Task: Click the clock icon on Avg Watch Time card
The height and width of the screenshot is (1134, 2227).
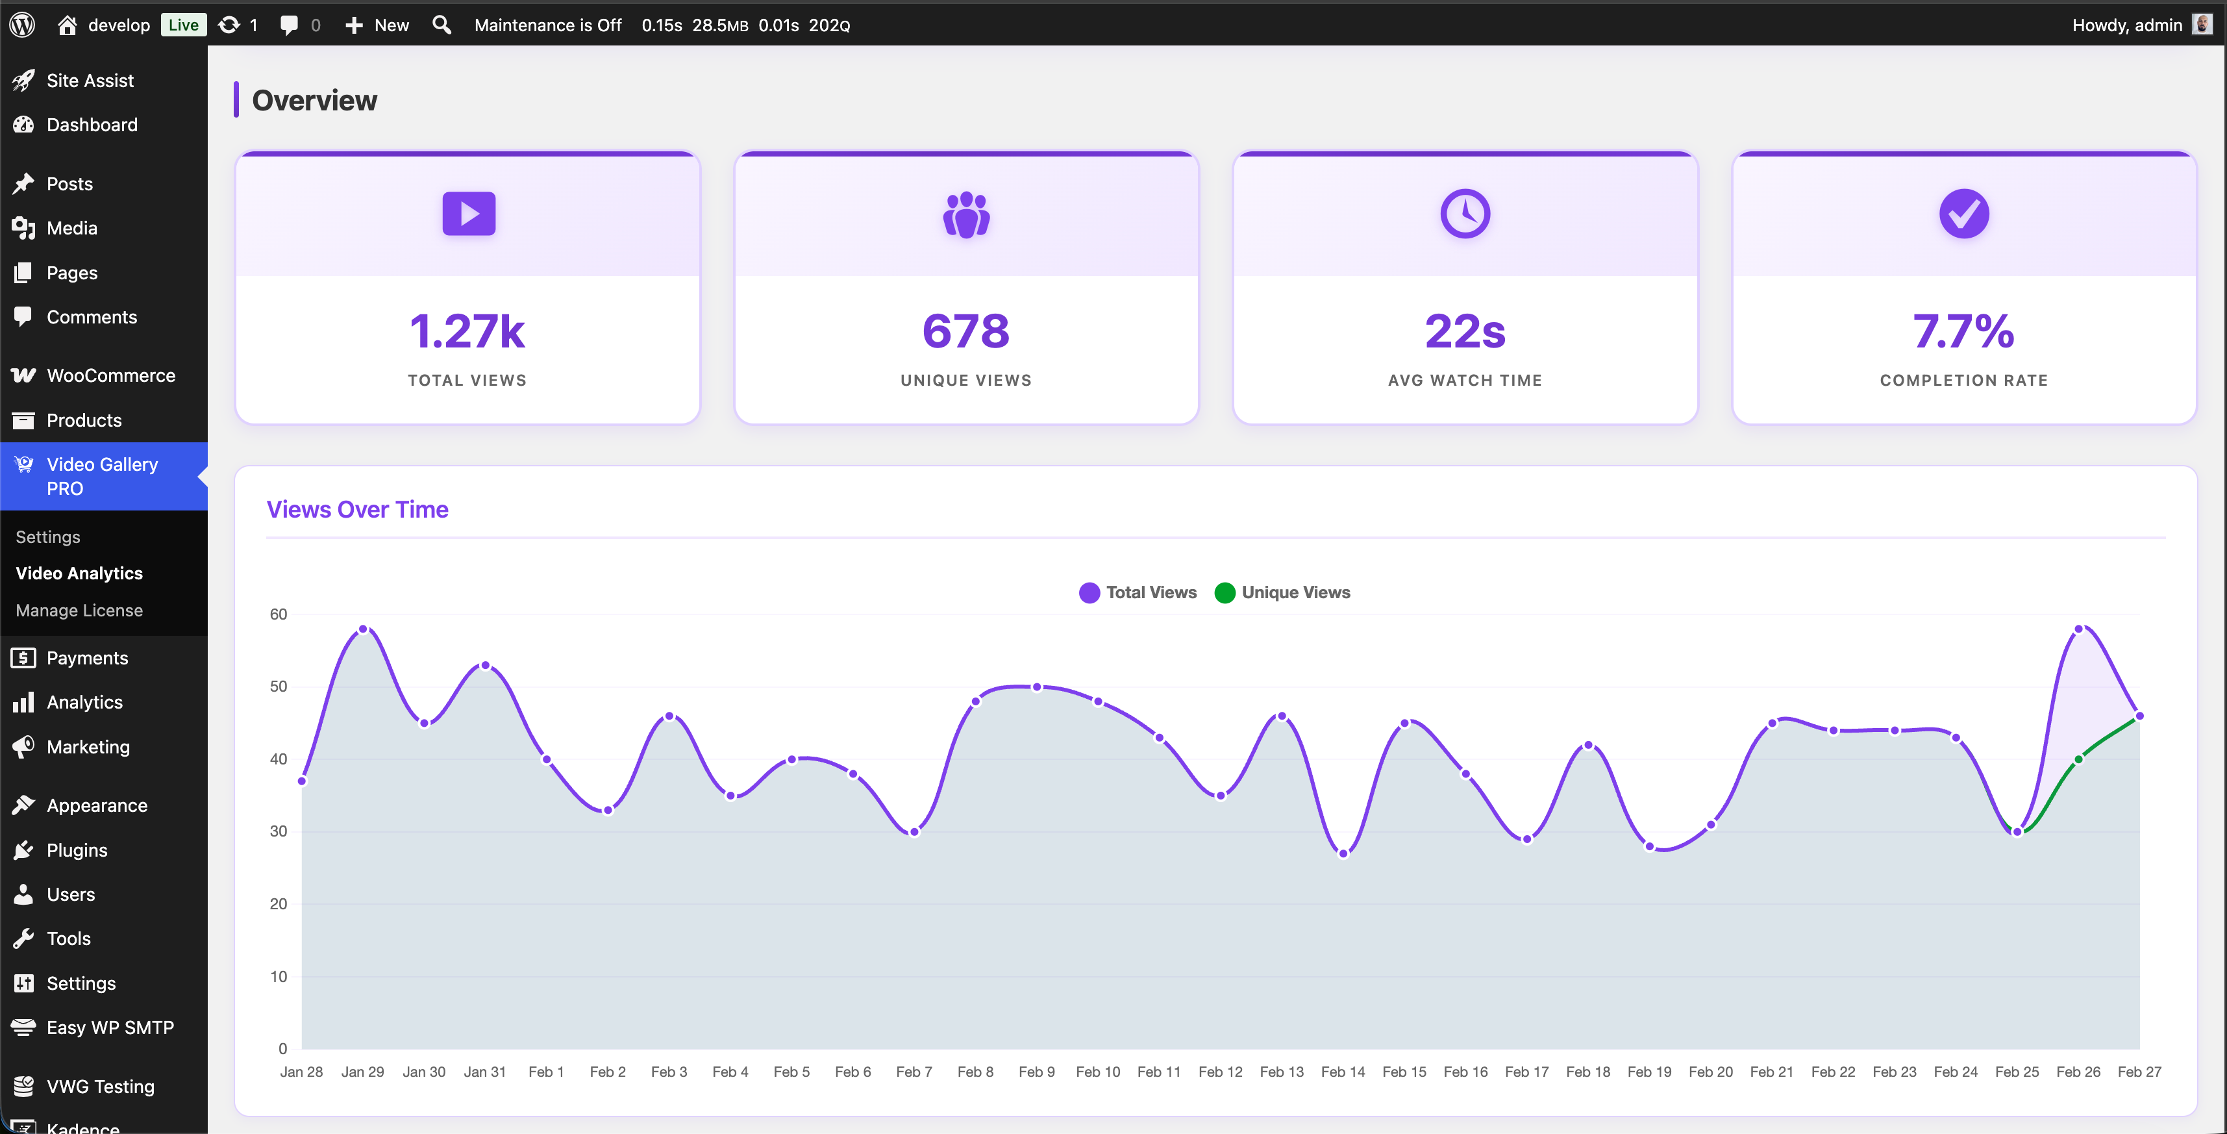Action: [1465, 213]
